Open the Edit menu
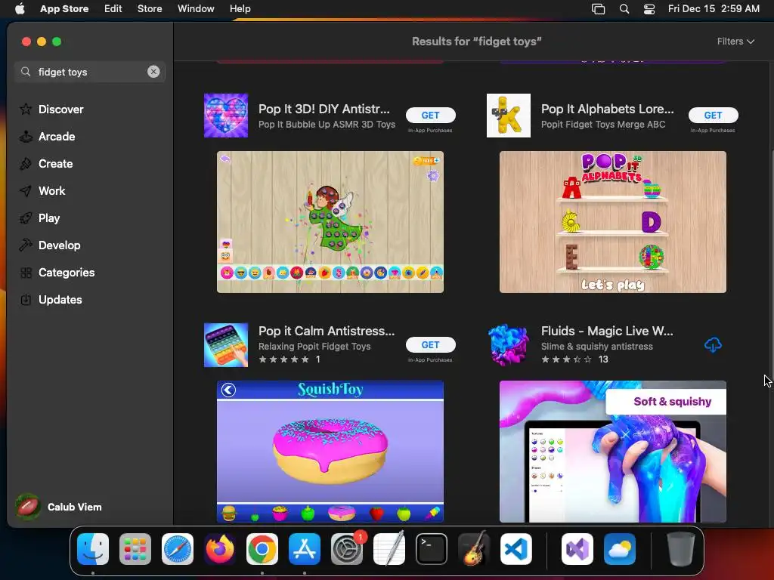 (x=113, y=8)
